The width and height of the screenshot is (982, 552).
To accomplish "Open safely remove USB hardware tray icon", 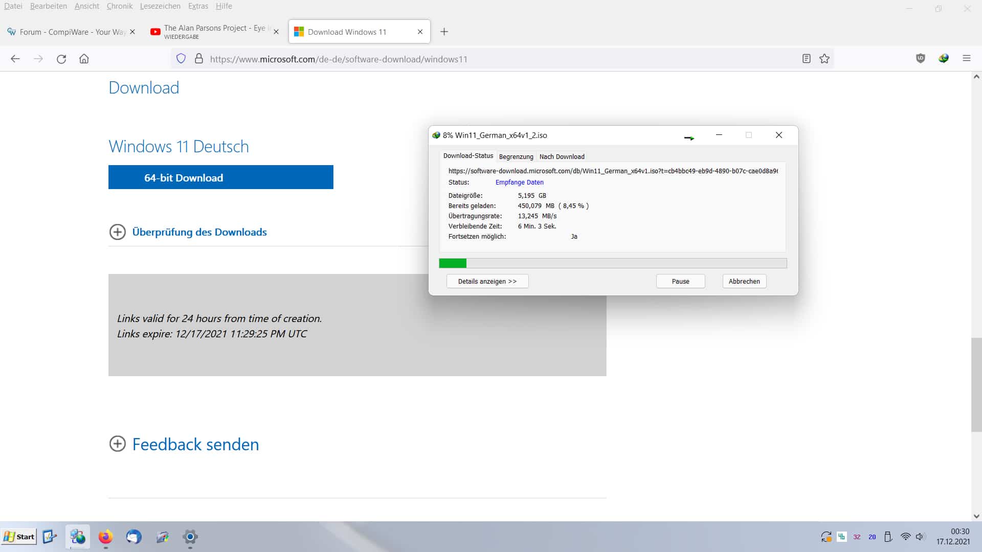I will tap(888, 537).
